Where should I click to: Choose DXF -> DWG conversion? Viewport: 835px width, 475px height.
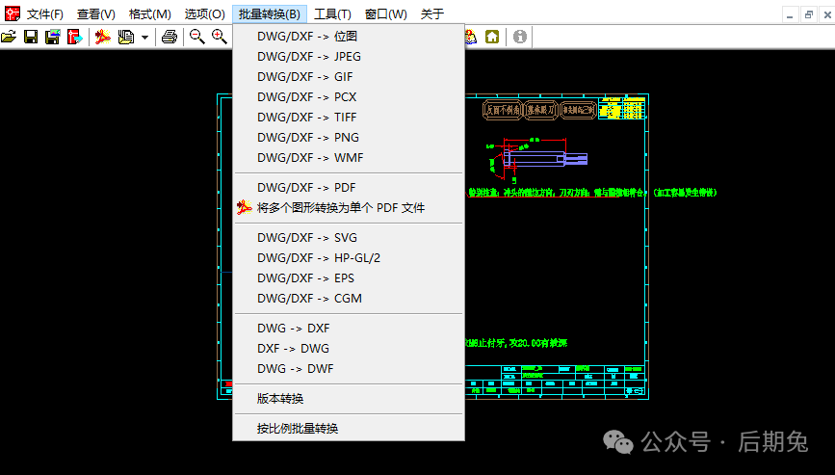click(x=349, y=348)
